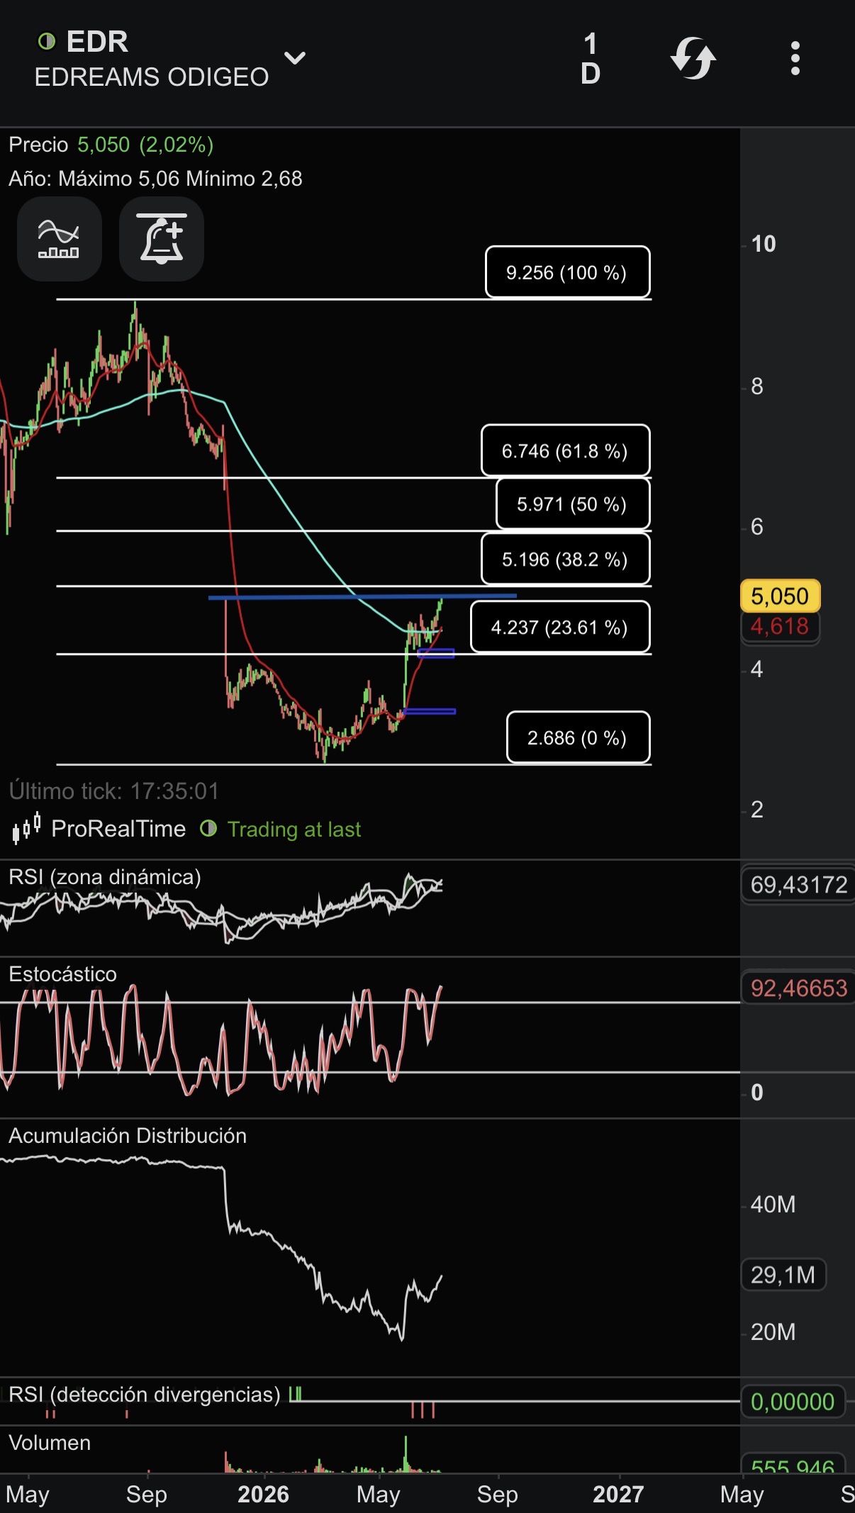Select the lower blue rectangle near 3.4

[430, 711]
